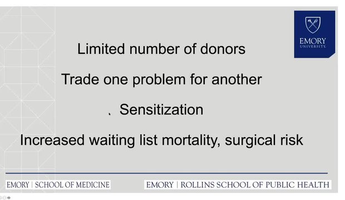Click the 'EMORY' wordmark inside blue badge
Viewport: 345px width, 200px height.
(313, 41)
